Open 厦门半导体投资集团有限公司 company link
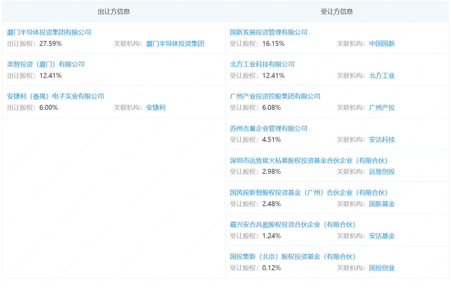This screenshot has height=288, width=451. pos(49,32)
